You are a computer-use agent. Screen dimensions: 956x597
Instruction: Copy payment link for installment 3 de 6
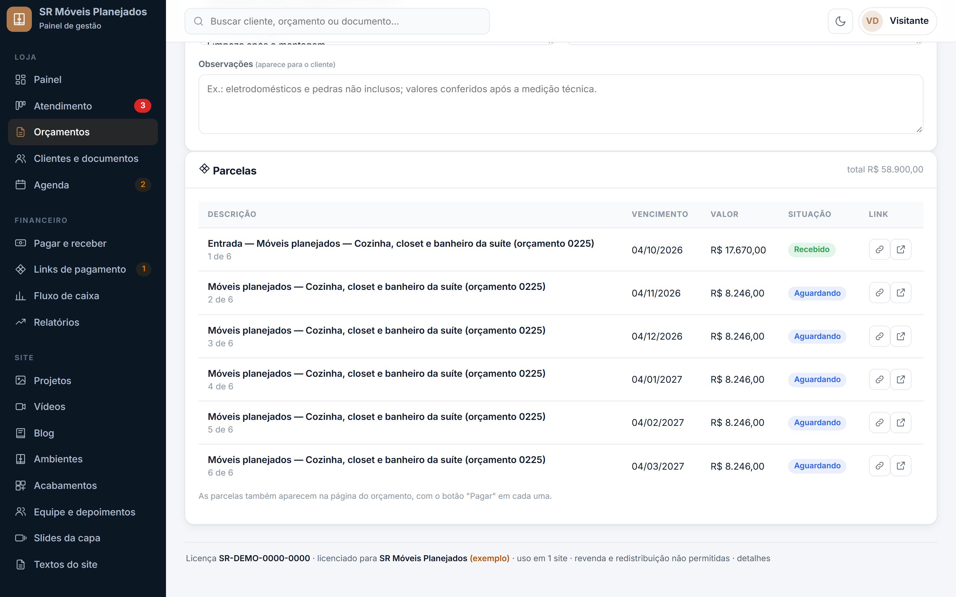[879, 336]
